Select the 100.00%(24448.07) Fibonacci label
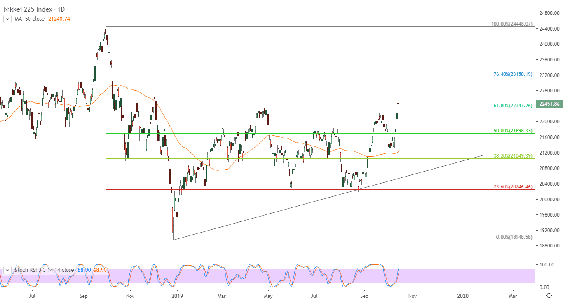The image size is (563, 299). (512, 24)
